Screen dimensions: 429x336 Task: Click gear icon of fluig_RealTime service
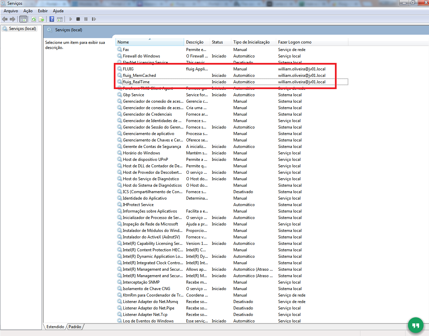120,82
